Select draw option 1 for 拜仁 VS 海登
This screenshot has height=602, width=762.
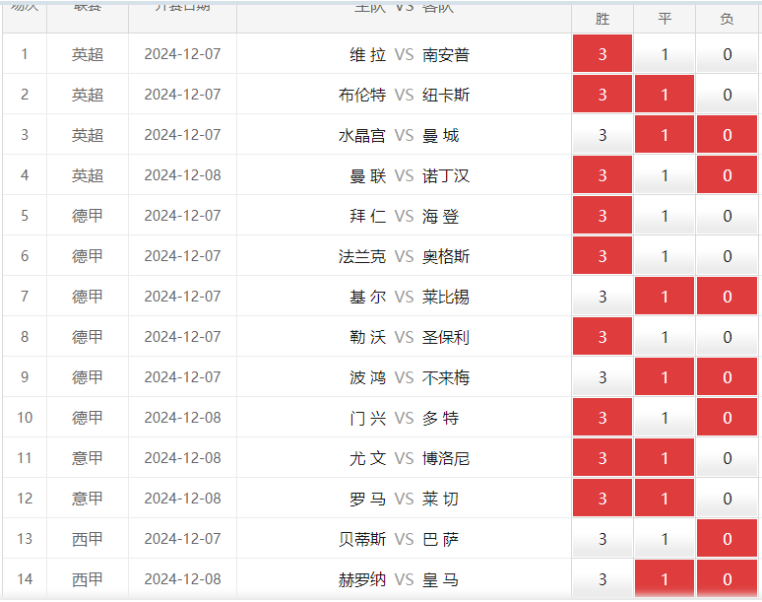(665, 215)
